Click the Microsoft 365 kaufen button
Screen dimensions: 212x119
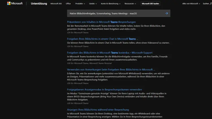150,4
